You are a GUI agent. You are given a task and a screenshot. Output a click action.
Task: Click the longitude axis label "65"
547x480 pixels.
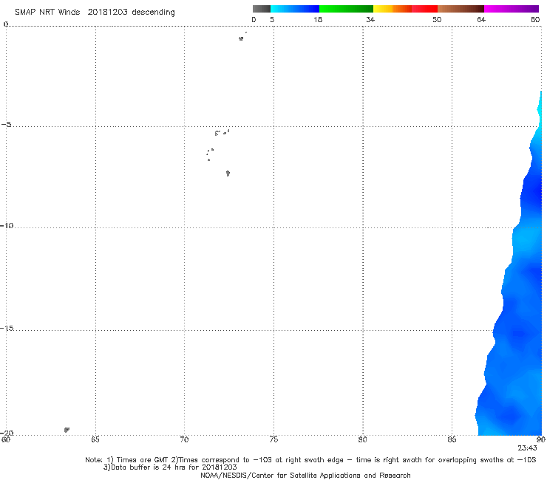click(x=95, y=439)
